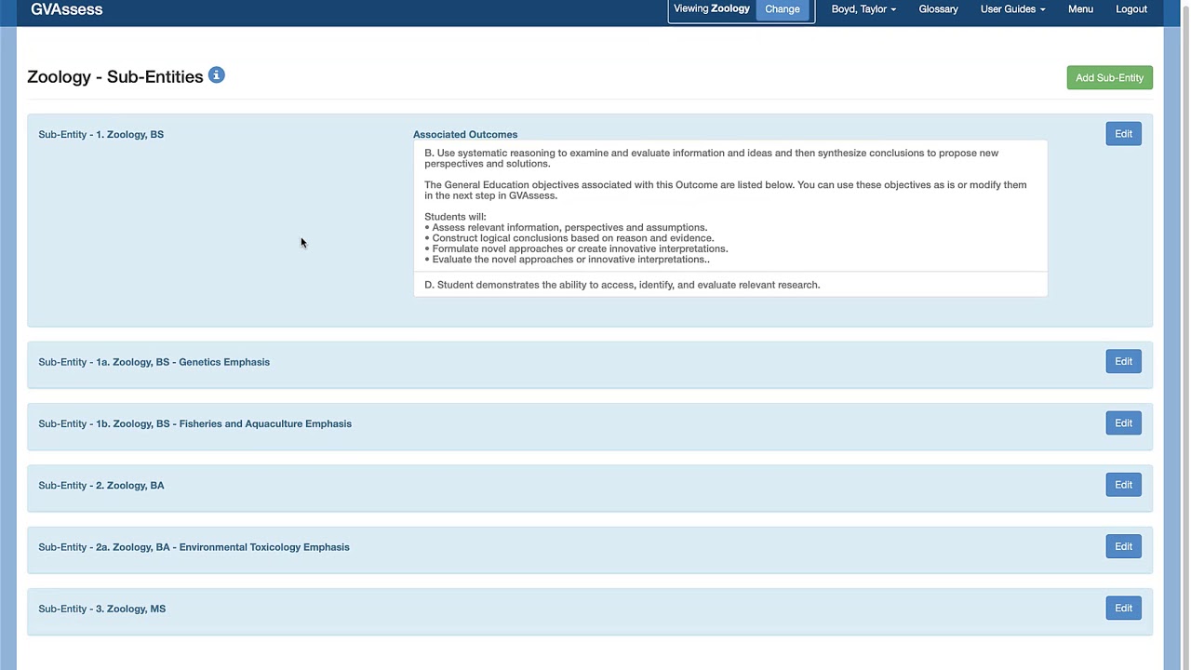The image size is (1191, 670).
Task: Click 'Assess relevant information' bullet line
Action: click(566, 227)
